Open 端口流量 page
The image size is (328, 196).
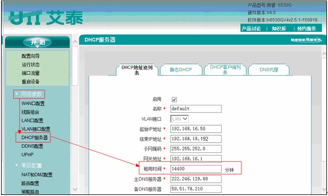30,73
